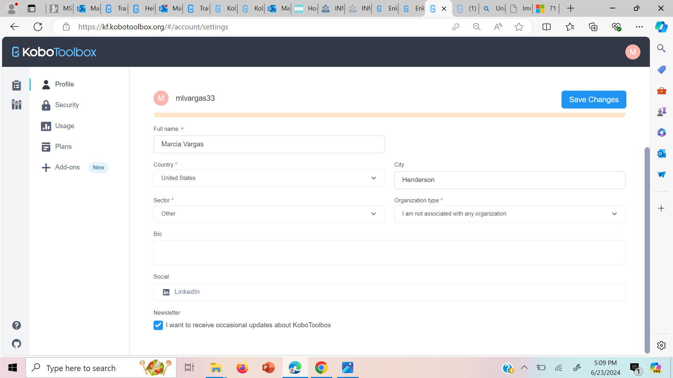
Task: Expand the Sector dropdown
Action: [x=269, y=214]
